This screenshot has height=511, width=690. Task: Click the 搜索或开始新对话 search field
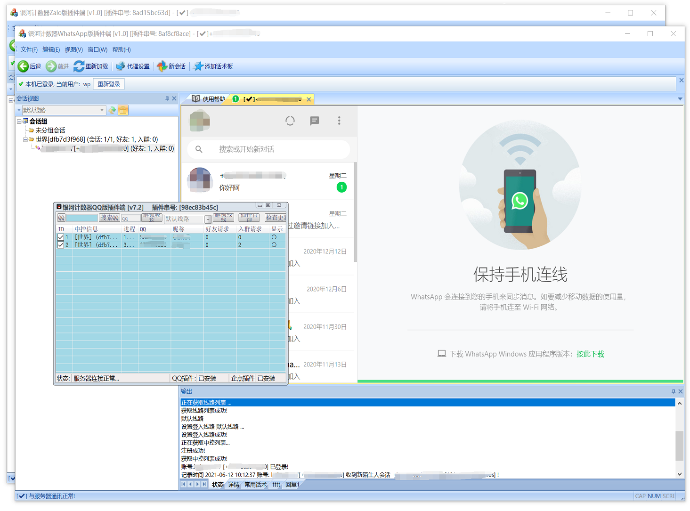tap(268, 149)
